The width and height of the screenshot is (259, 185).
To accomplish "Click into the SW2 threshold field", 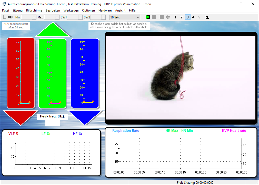I will (96, 17).
